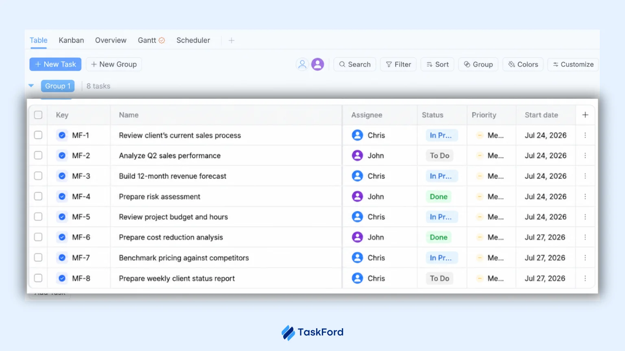
Task: Open the three-dot menu for MF-1 row
Action: point(585,135)
